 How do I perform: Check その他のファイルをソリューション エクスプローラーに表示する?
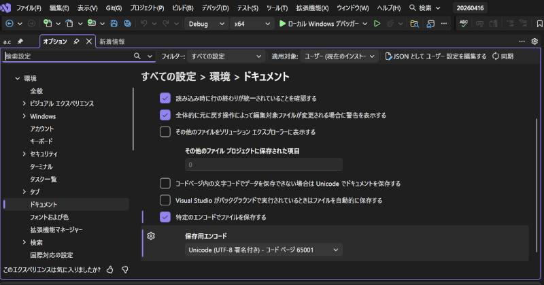tap(165, 132)
